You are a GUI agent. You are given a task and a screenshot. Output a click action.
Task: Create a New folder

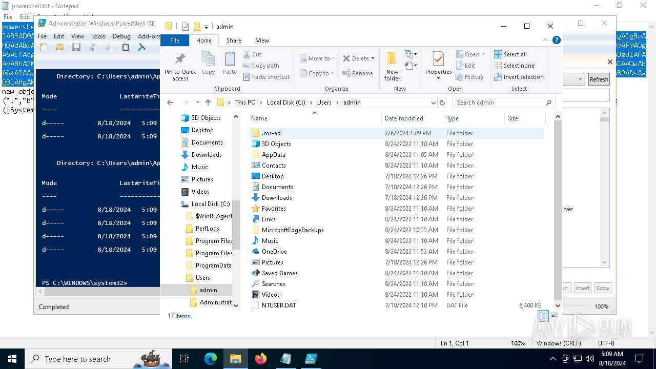392,66
